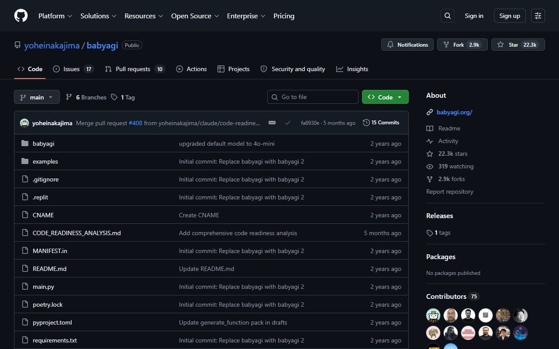Go to the Pricing page
559x349 pixels.
click(x=284, y=16)
